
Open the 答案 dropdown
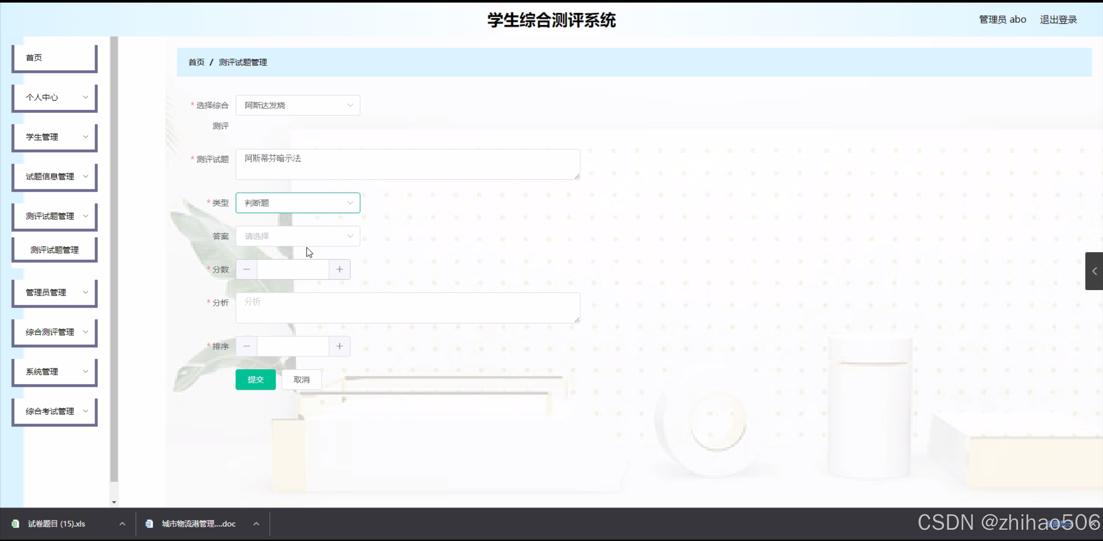[297, 236]
